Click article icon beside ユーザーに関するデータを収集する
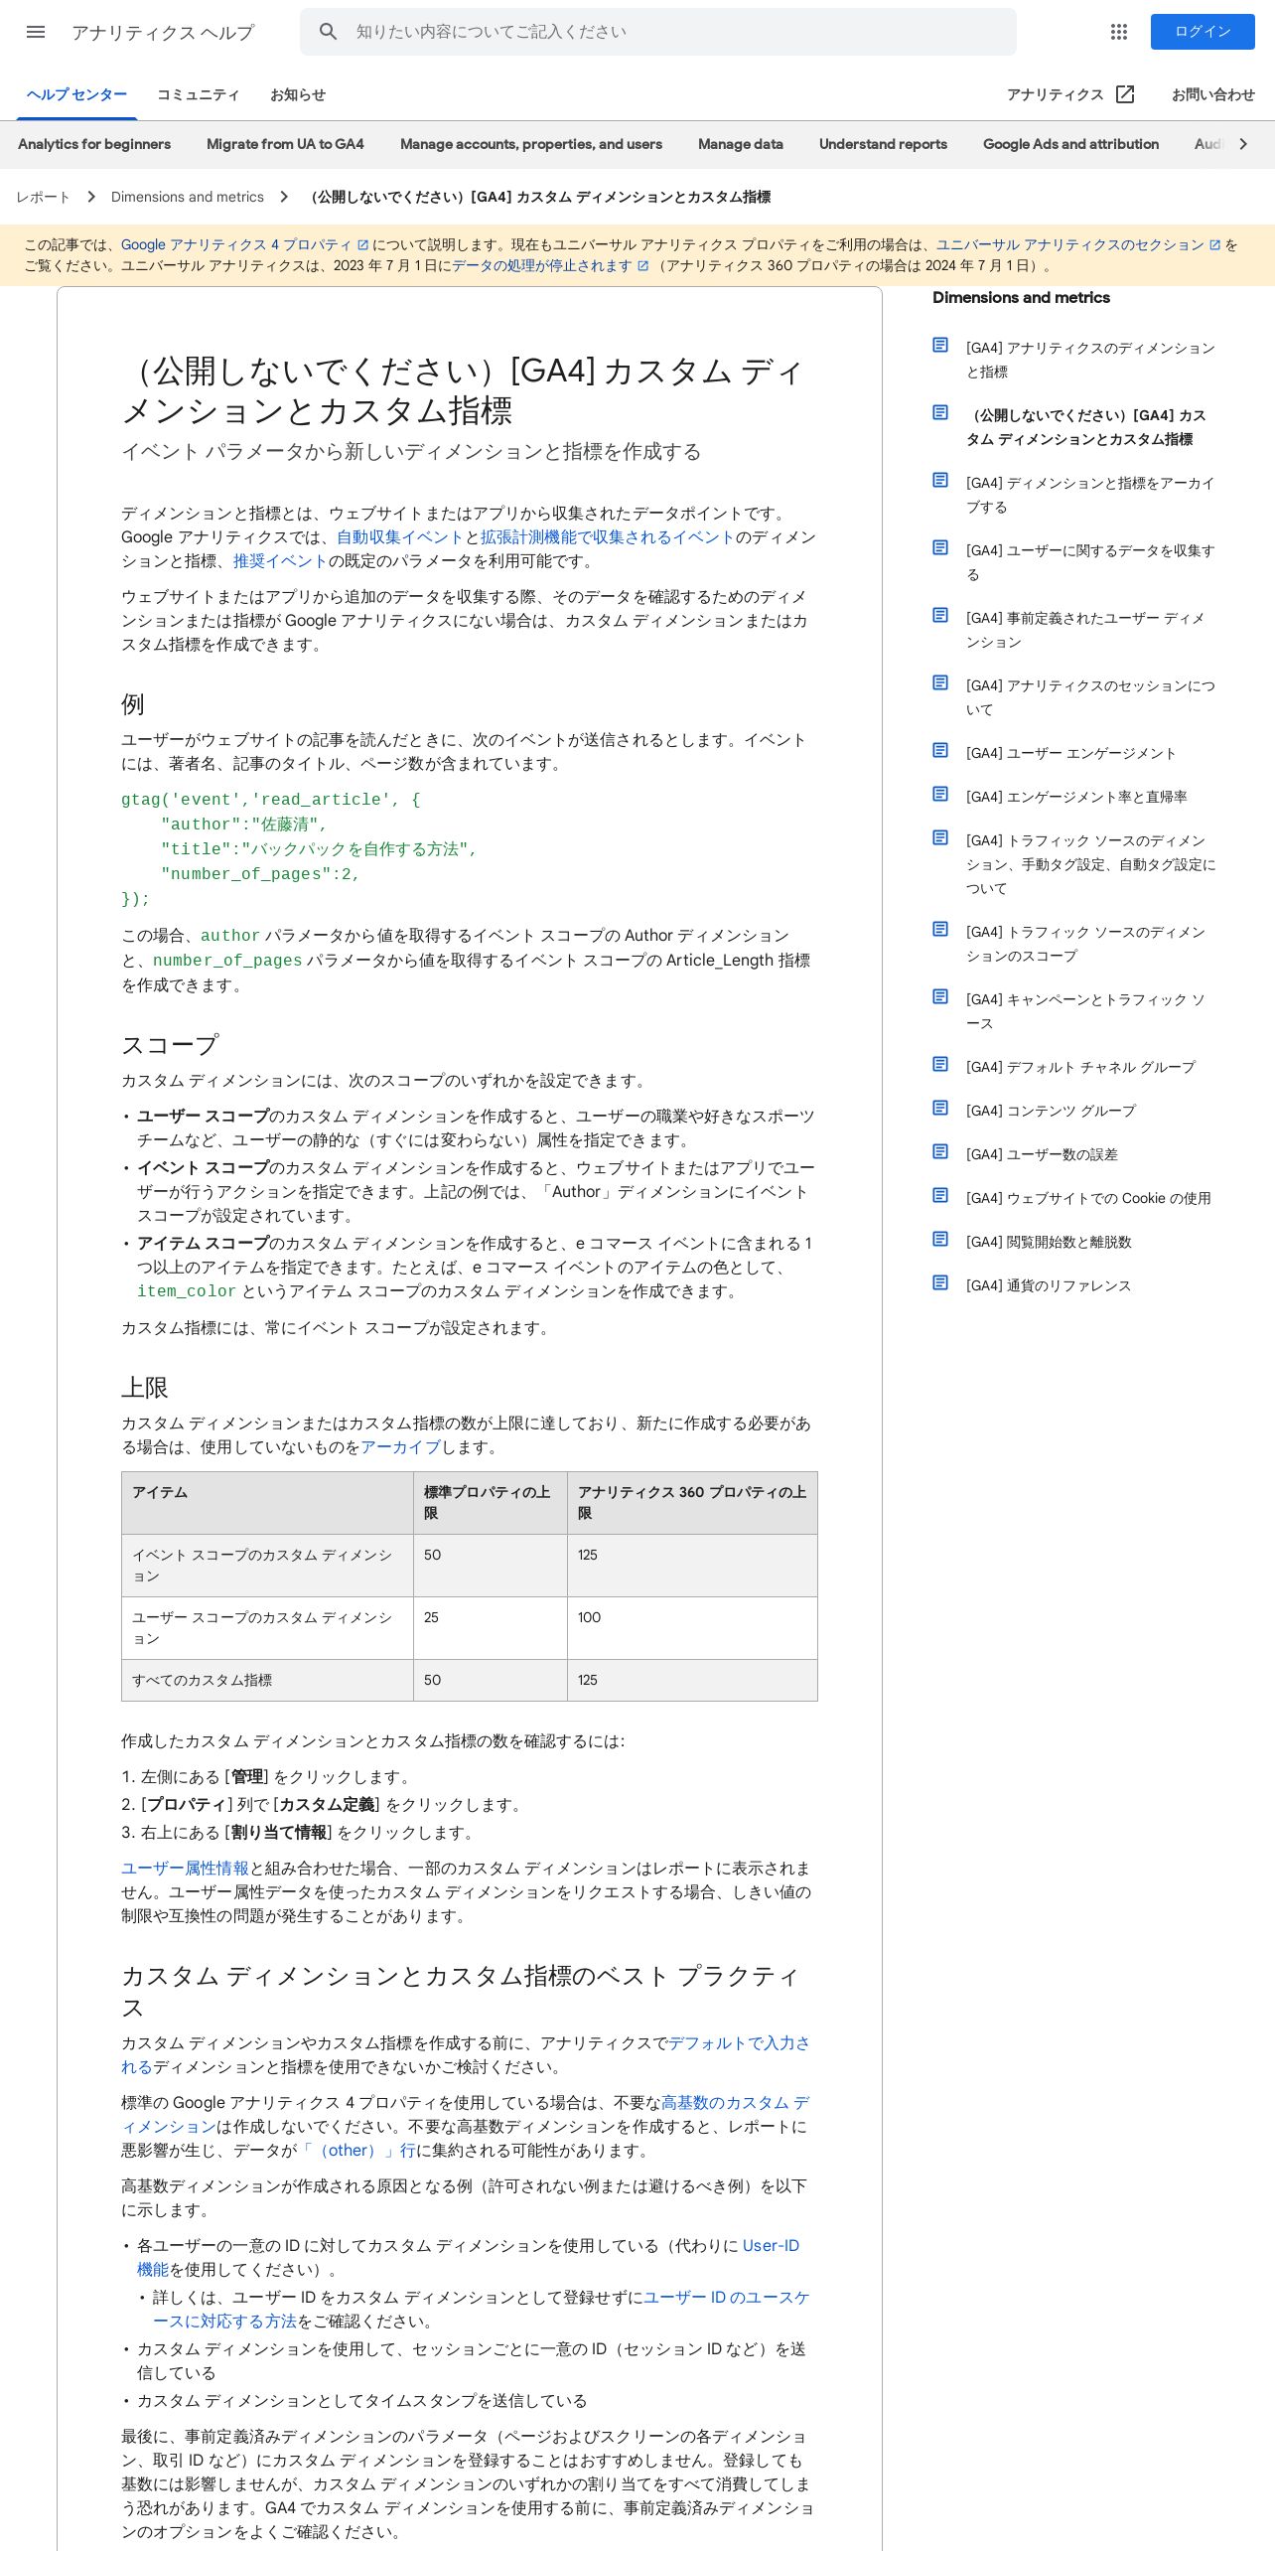 pyautogui.click(x=940, y=547)
